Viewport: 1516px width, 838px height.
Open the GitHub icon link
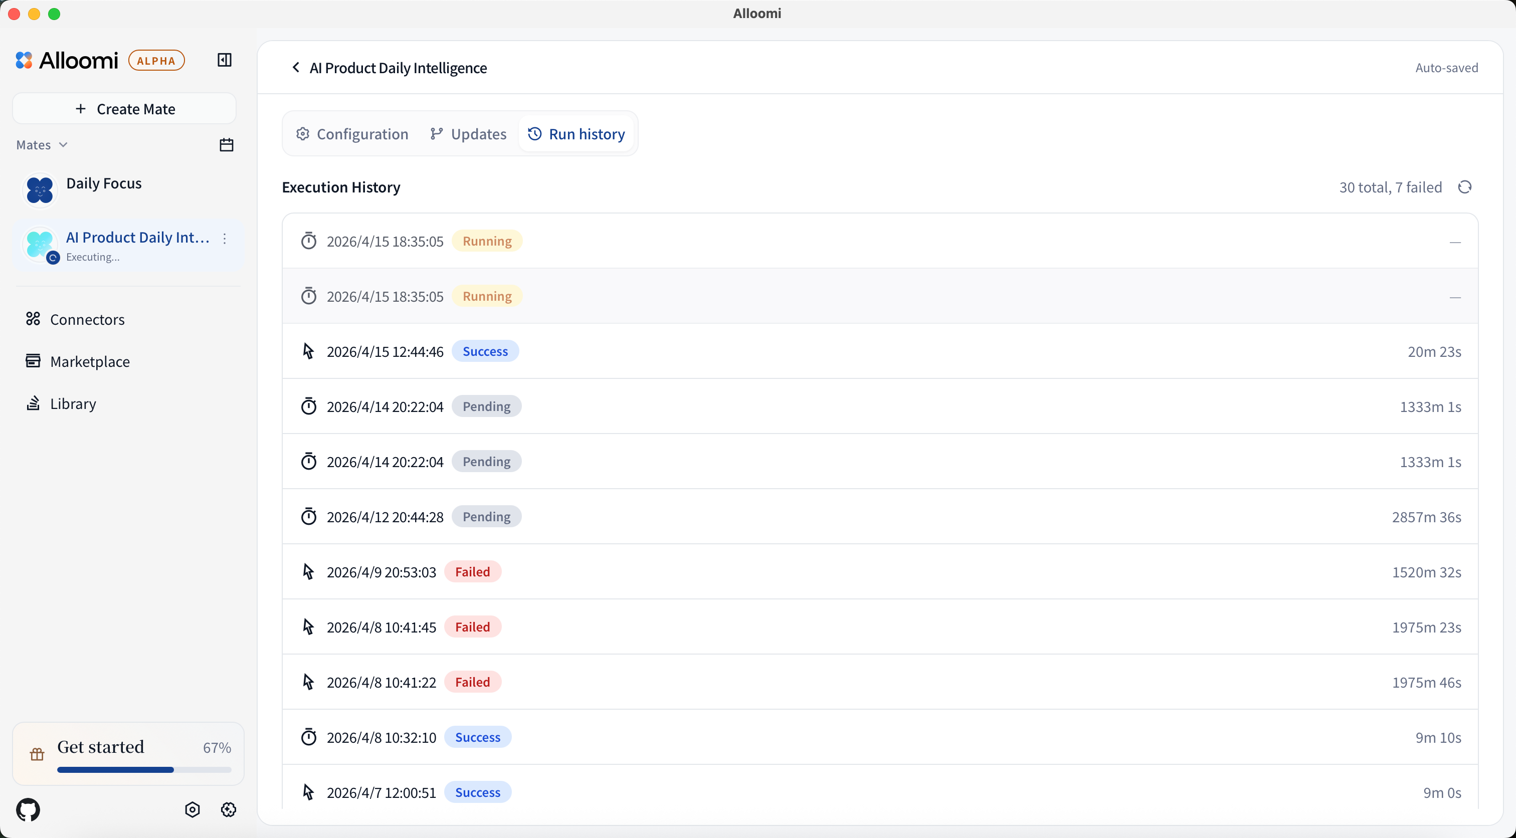[28, 810]
